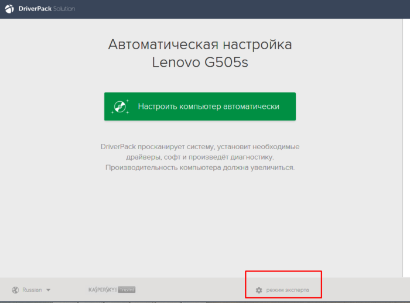Image resolution: width=410 pixels, height=303 pixels.
Task: Click the expert mode gear icon
Action: (259, 290)
